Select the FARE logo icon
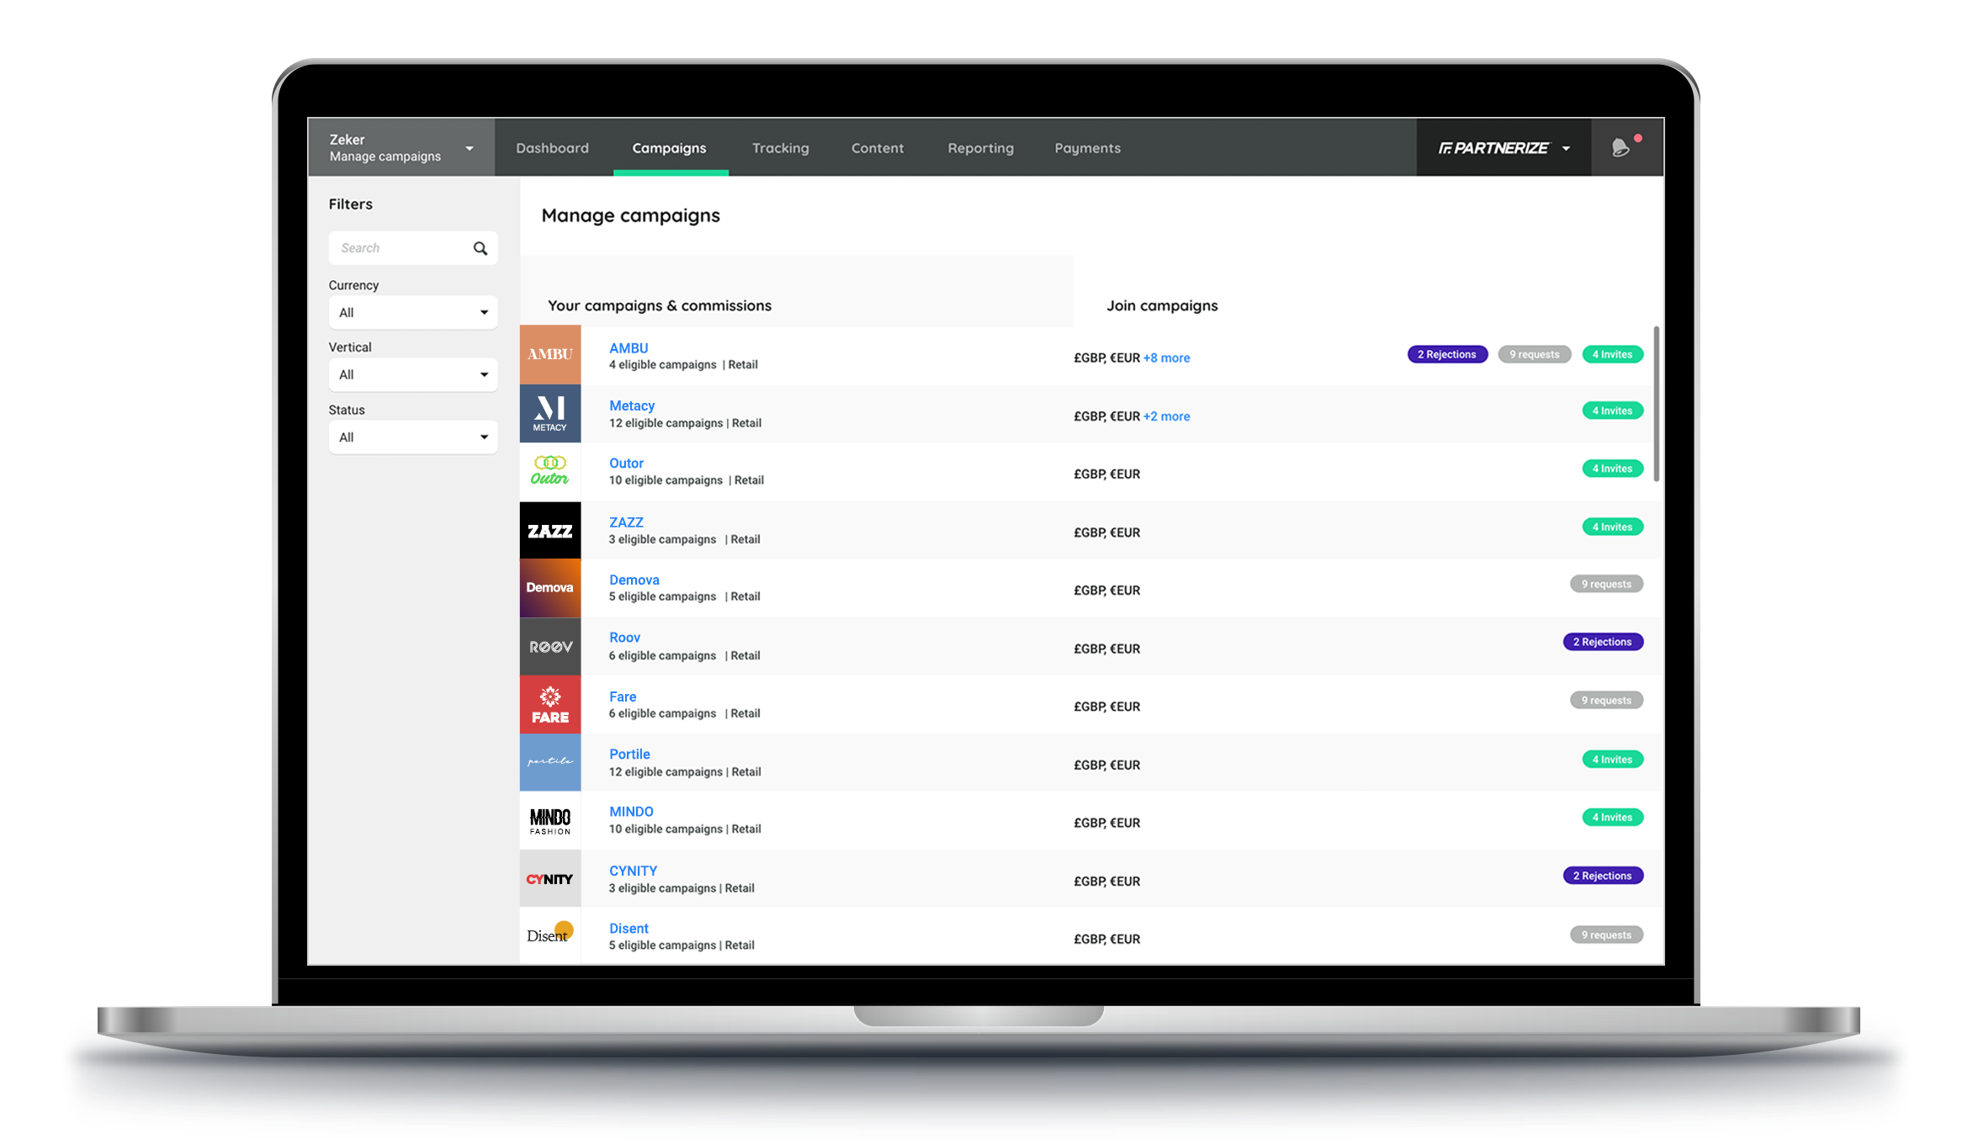This screenshot has width=1973, height=1139. (549, 704)
